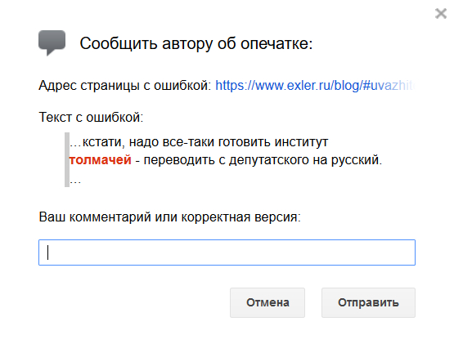Click the label Ваш комментарий или корректная версия
Screen dimensions: 454x344
pyautogui.click(x=170, y=217)
